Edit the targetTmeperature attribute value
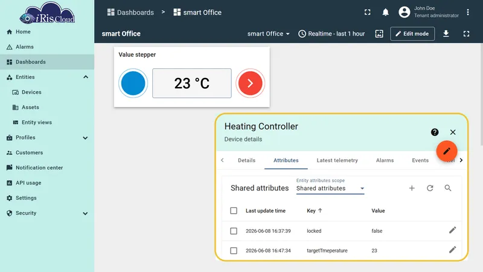Image resolution: width=483 pixels, height=272 pixels. (x=452, y=250)
